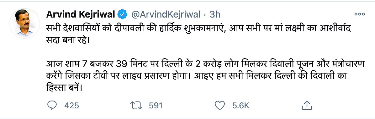The width and height of the screenshot is (375, 119).
Task: Like the tweet with the heart icon
Action: pos(220,105)
